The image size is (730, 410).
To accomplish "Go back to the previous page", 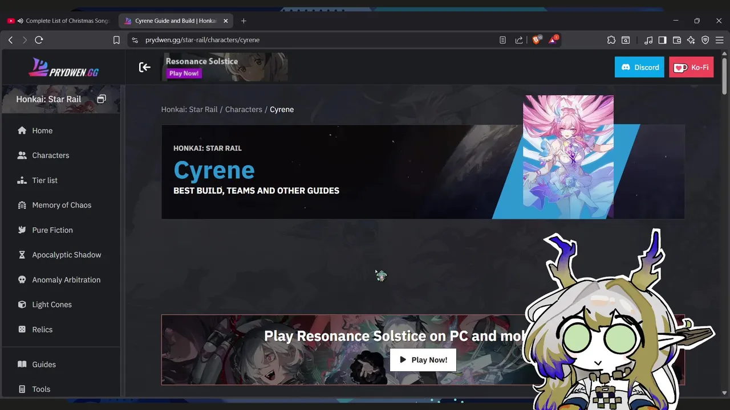I will click(x=10, y=40).
